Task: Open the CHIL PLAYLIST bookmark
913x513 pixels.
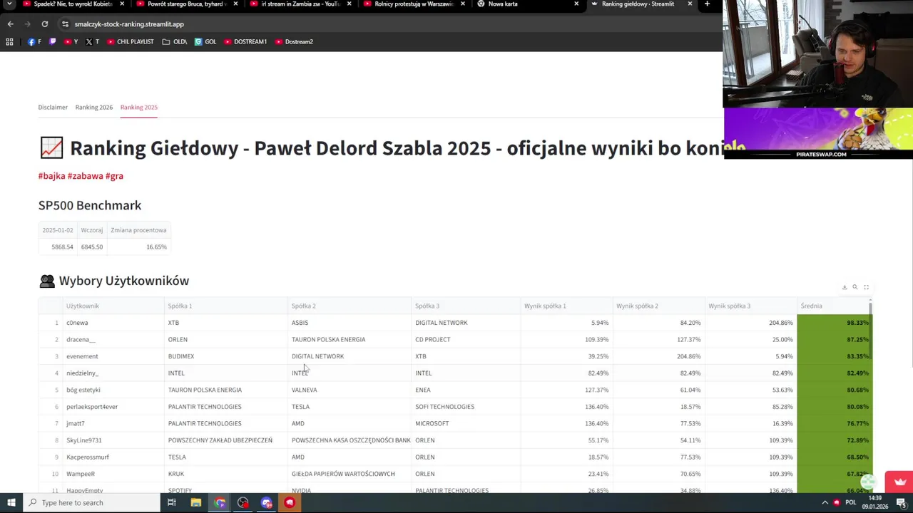Action: [x=130, y=42]
